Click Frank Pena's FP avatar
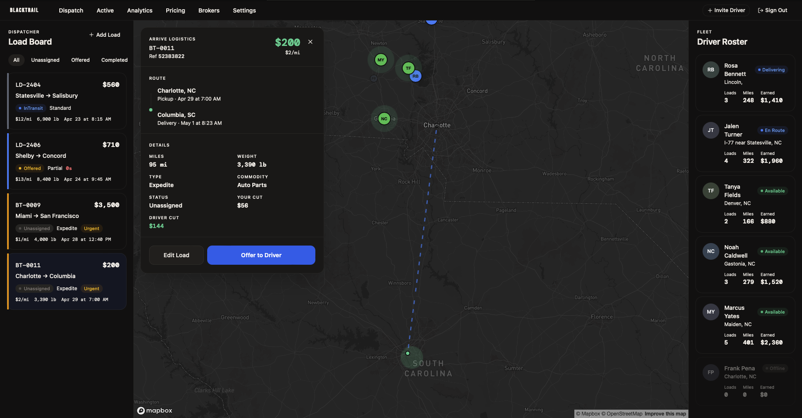Screen dimensions: 802x418 711,372
